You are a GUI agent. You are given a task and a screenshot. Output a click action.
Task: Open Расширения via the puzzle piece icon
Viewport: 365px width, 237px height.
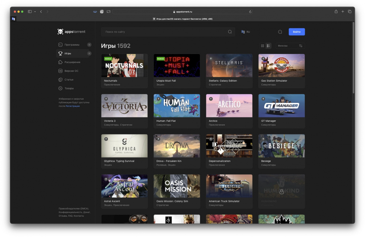tap(60, 62)
